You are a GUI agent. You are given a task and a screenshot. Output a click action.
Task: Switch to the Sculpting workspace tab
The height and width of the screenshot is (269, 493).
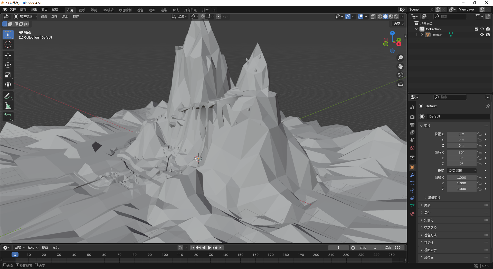94,10
